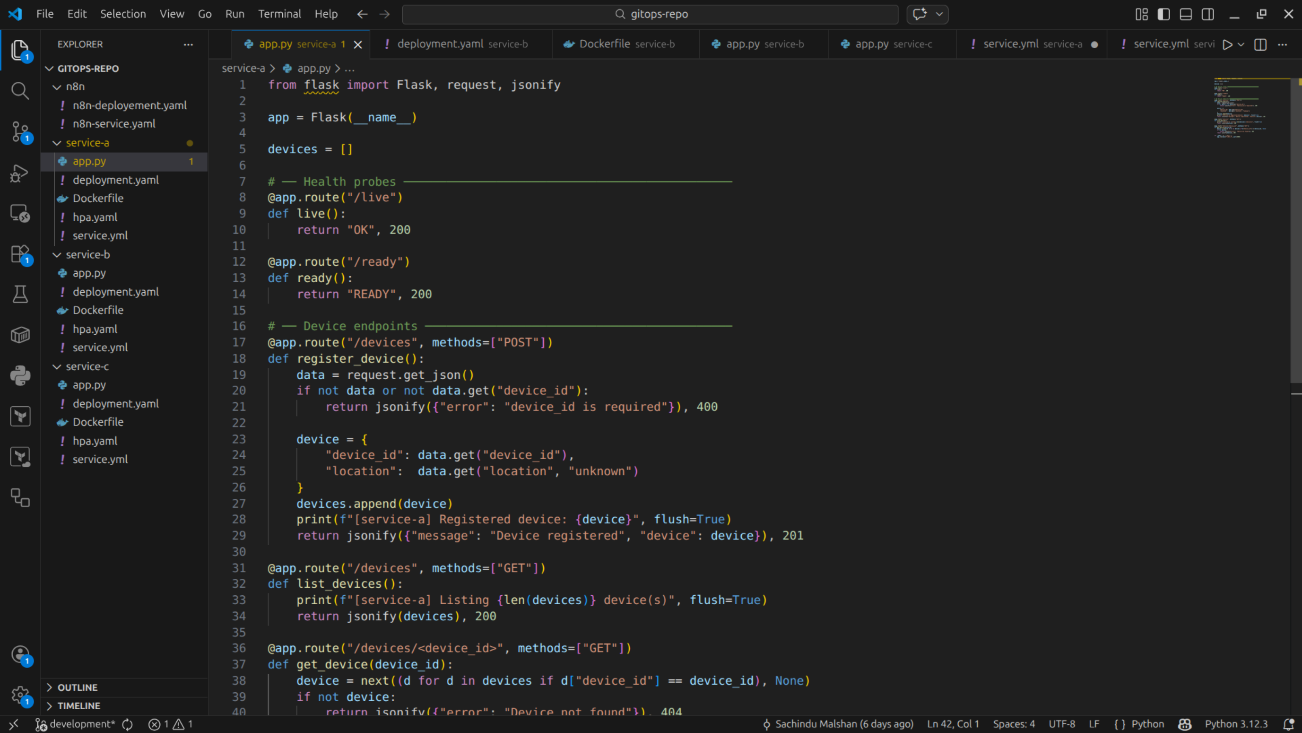Open the run button dropdown arrow
Viewport: 1302px width, 733px height.
click(1241, 44)
